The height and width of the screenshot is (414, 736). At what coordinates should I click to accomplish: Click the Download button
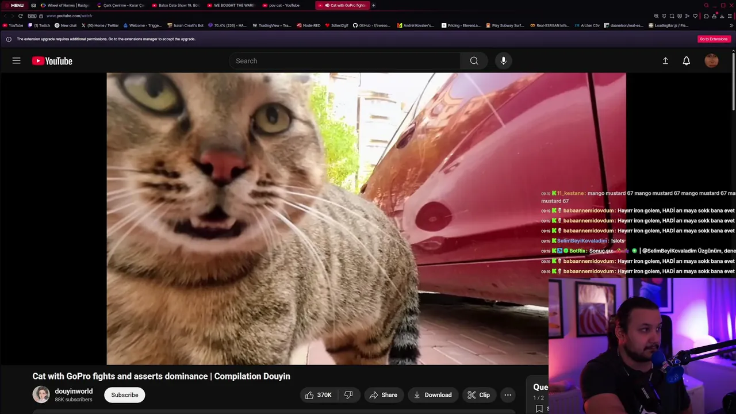[x=432, y=395]
